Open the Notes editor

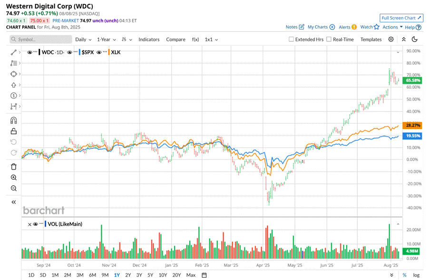click(295, 27)
